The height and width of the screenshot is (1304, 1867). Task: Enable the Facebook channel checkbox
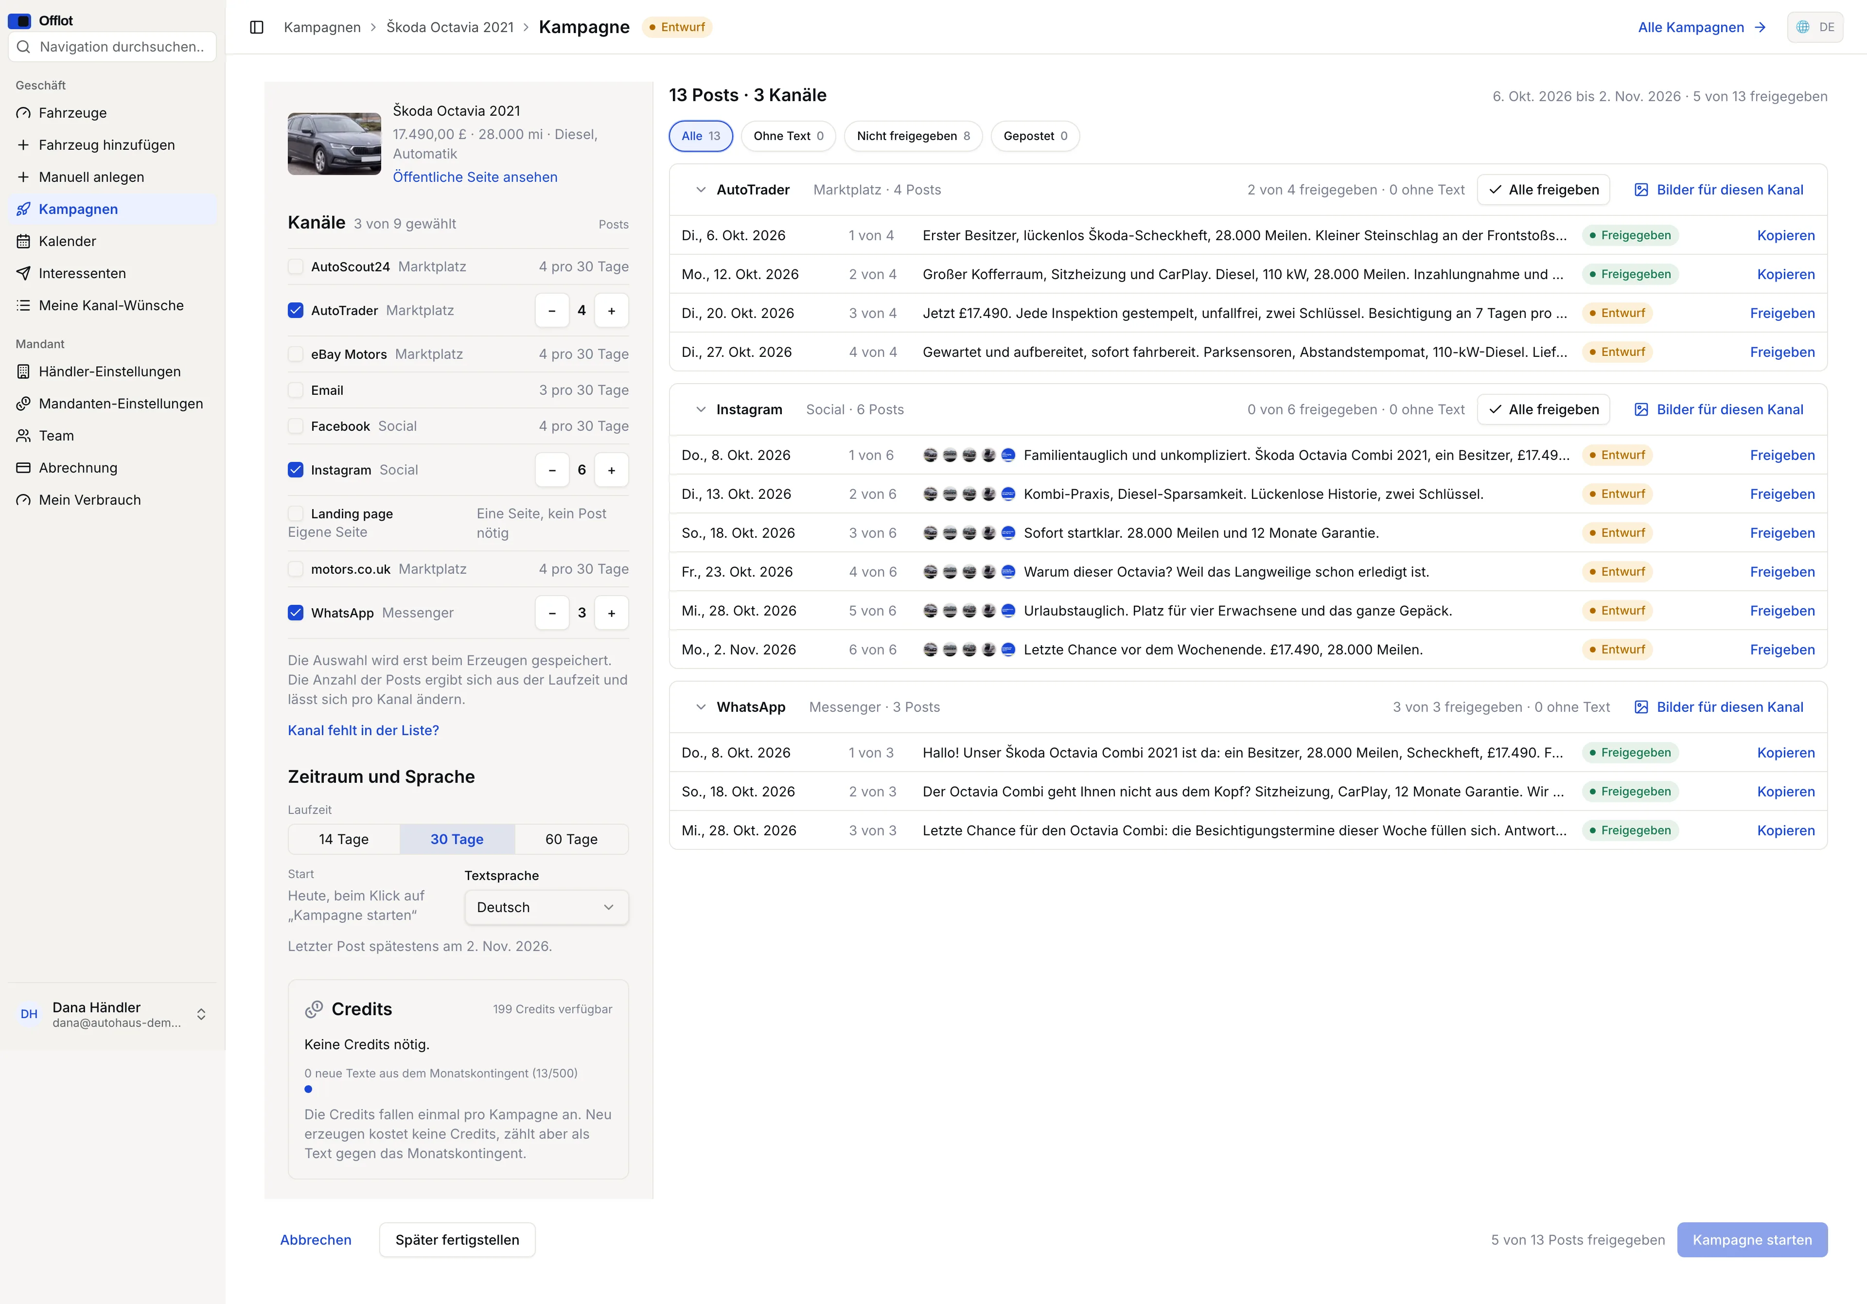[x=296, y=427]
